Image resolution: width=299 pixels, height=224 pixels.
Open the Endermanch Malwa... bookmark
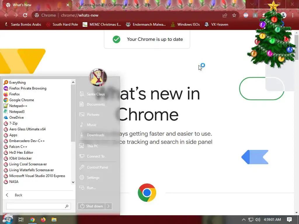click(146, 24)
